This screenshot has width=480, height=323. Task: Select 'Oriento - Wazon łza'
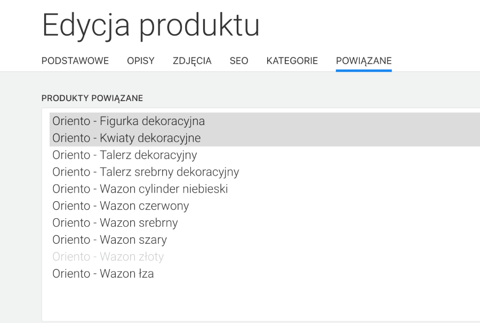[x=104, y=274]
